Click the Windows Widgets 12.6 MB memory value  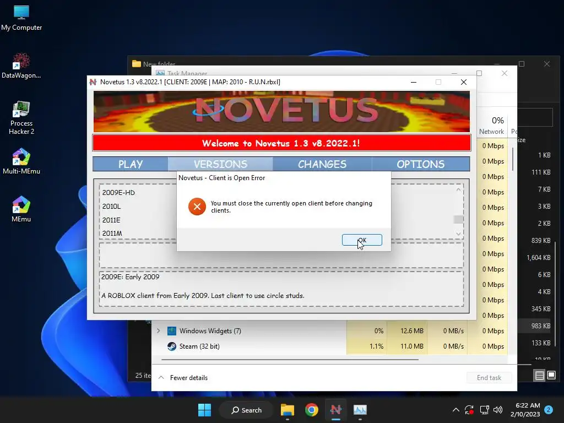coord(412,330)
